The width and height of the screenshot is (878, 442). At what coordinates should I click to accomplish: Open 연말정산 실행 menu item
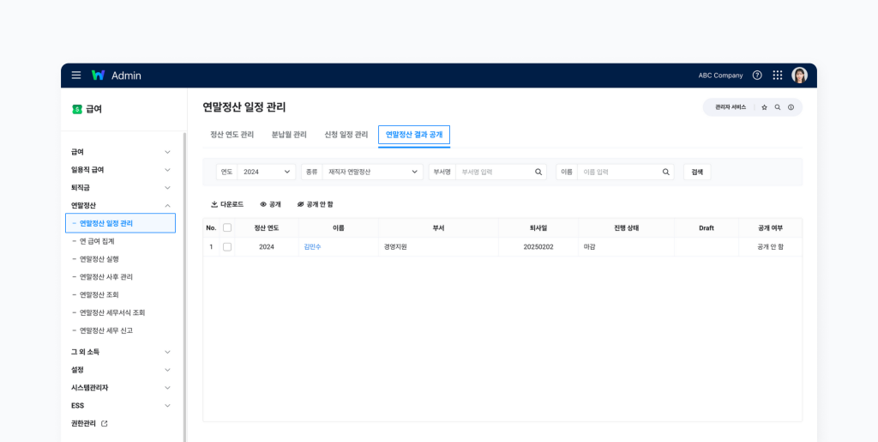[x=99, y=259]
